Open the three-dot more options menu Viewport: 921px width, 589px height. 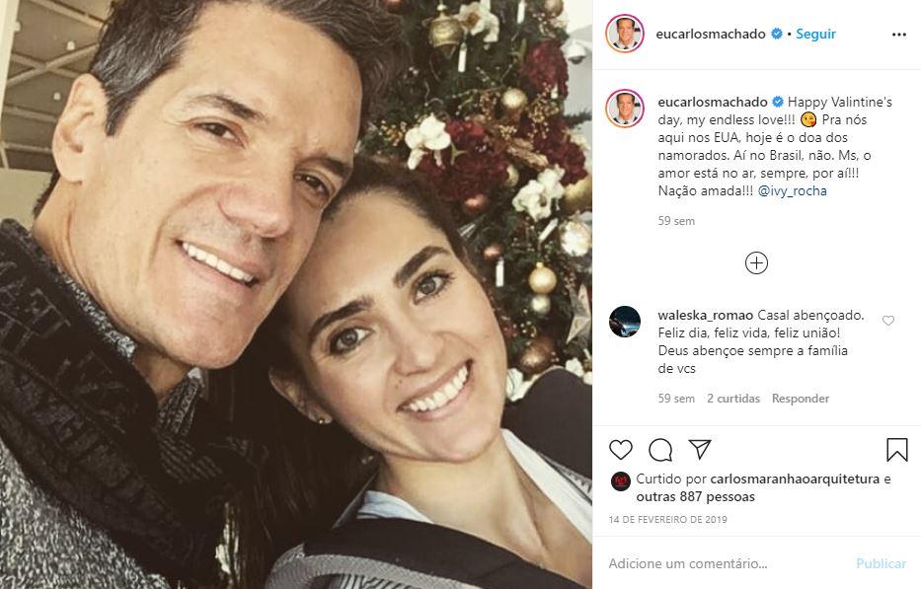point(898,34)
